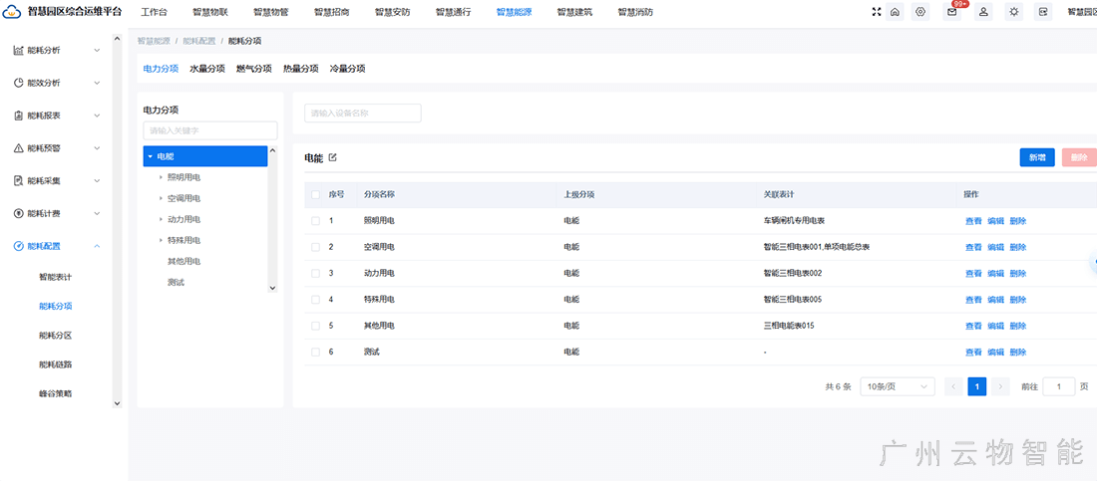Click the fullscreen toggle icon in header
The width and height of the screenshot is (1097, 481).
tap(877, 12)
